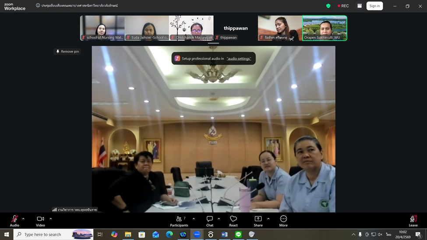
Task: Click the Share screen icon
Action: [258, 221]
